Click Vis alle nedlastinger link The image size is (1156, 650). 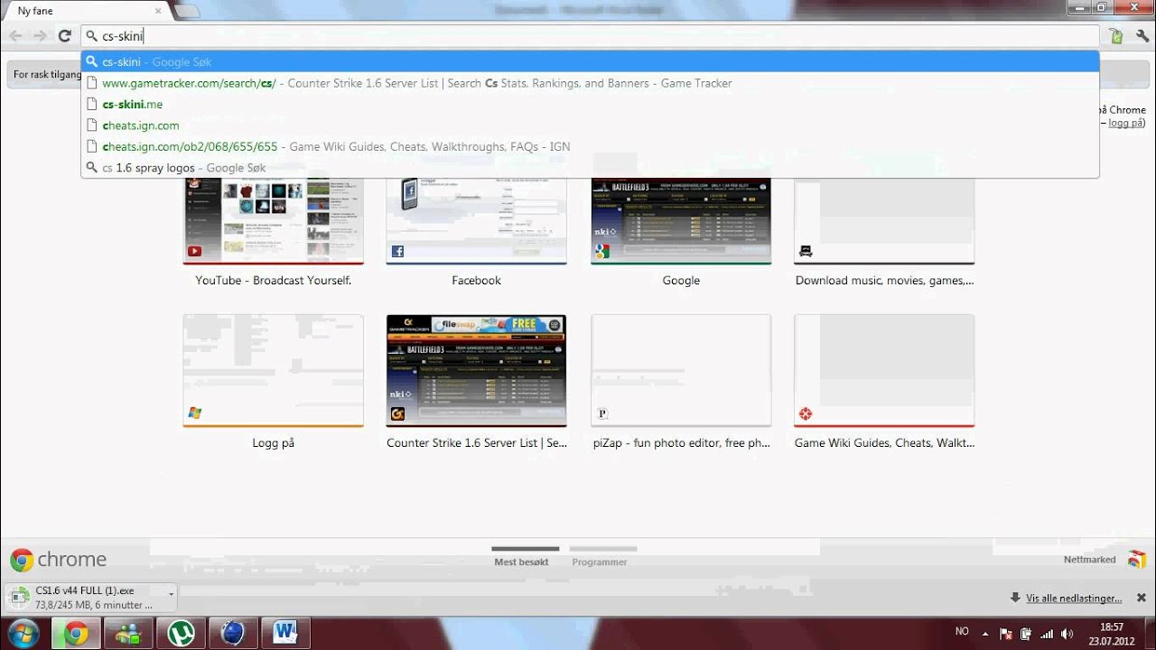(1073, 598)
